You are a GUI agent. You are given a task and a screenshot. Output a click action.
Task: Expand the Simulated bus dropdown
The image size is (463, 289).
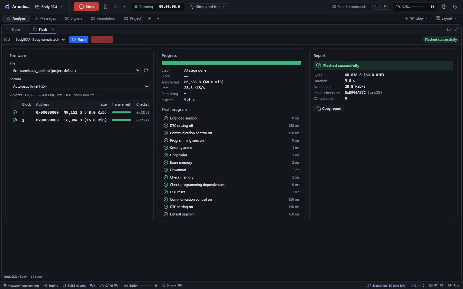tap(208, 7)
